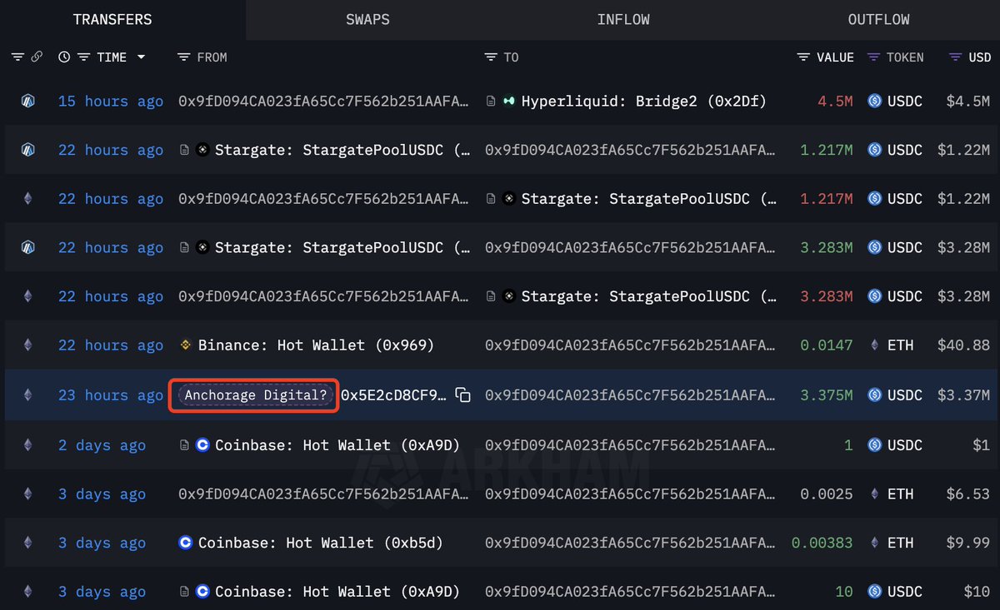Image resolution: width=1000 pixels, height=610 pixels.
Task: Open the SWAPS tab
Action: [x=367, y=19]
